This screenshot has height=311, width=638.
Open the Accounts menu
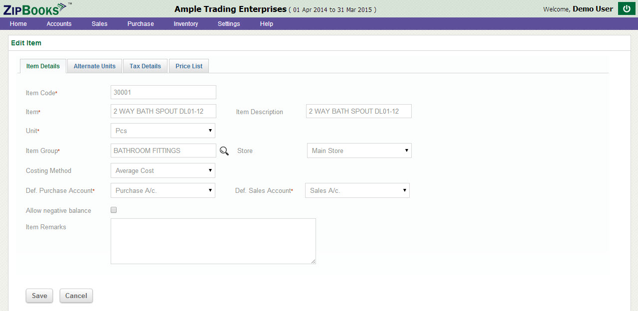coord(59,24)
